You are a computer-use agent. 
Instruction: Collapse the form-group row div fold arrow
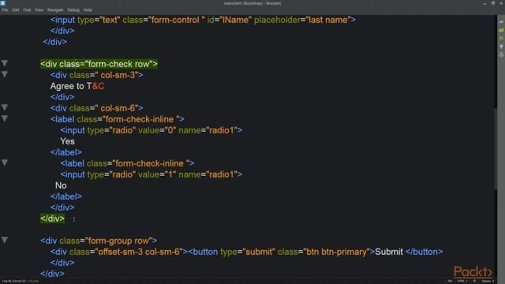(5, 240)
